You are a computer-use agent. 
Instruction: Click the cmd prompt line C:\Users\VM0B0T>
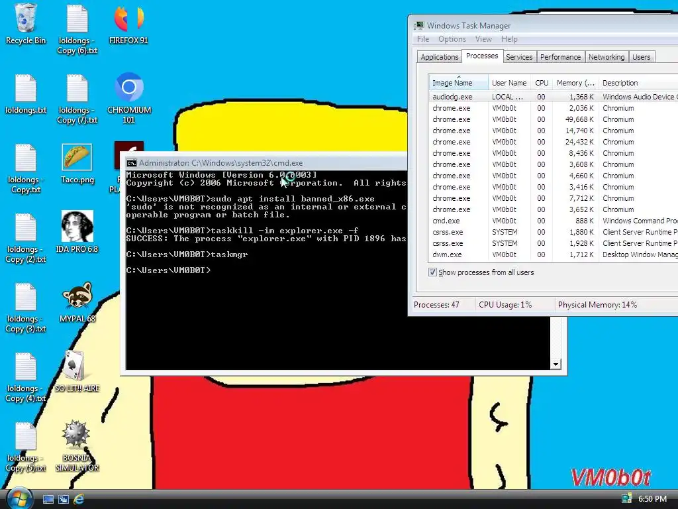point(169,270)
